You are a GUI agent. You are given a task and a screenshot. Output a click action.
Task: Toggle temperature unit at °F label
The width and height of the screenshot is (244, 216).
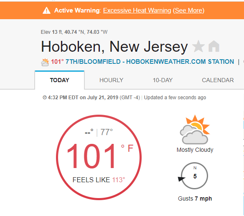coord(127,148)
